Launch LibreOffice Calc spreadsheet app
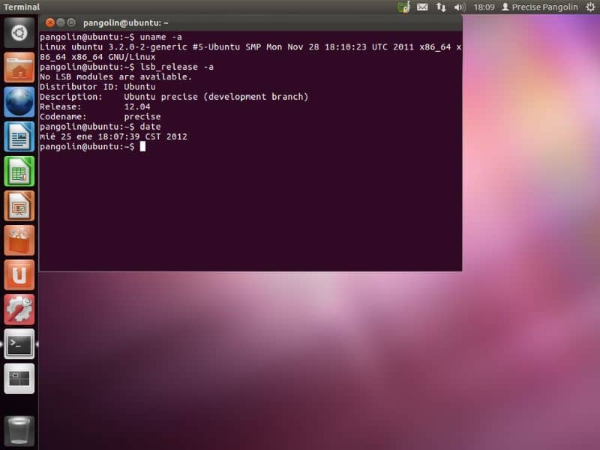Screen dimensions: 600x450 tap(19, 171)
